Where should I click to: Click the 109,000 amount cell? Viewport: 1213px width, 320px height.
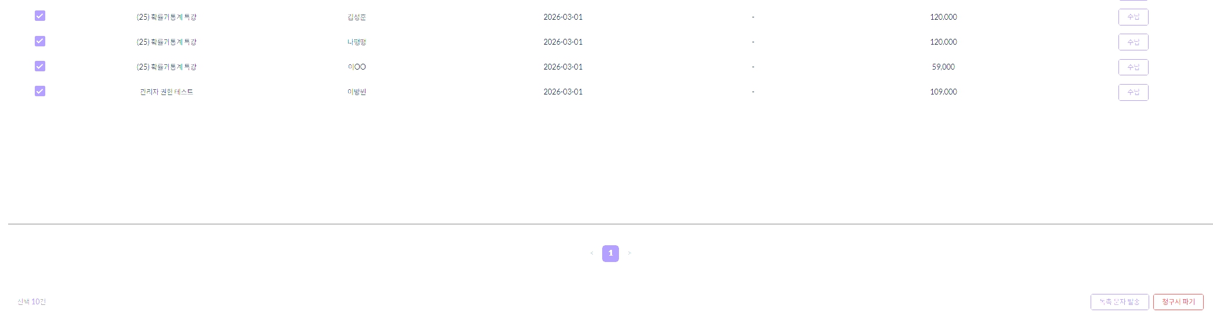[943, 92]
